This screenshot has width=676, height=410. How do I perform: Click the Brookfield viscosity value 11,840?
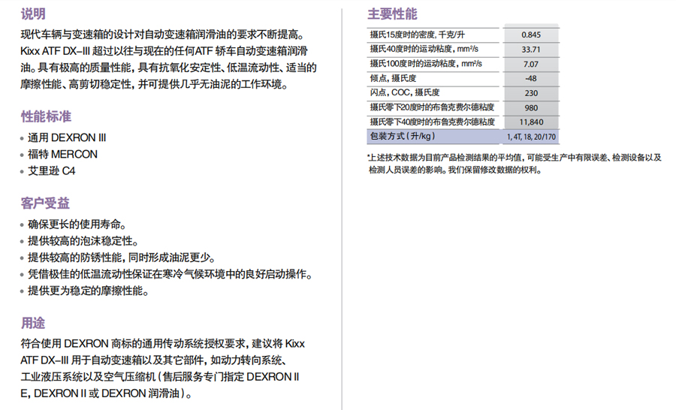(531, 122)
